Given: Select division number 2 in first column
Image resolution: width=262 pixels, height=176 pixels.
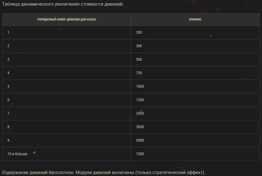Looking at the screenshot, I should pyautogui.click(x=8, y=46).
